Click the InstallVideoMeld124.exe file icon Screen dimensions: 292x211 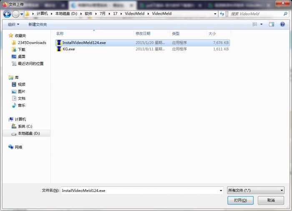pos(59,42)
